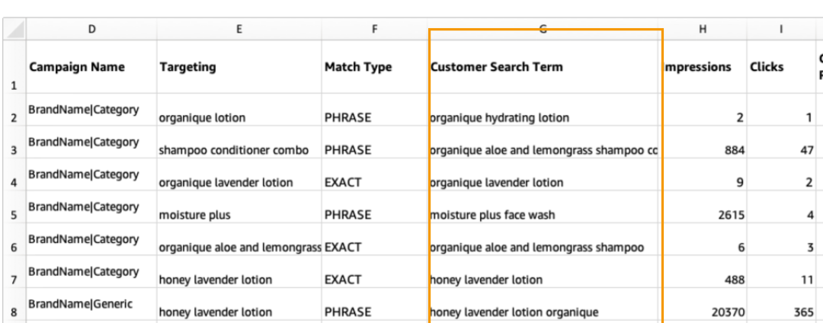The image size is (823, 323).
Task: Select the 'shampoo conditioner combo' targeting cell
Action: [239, 150]
